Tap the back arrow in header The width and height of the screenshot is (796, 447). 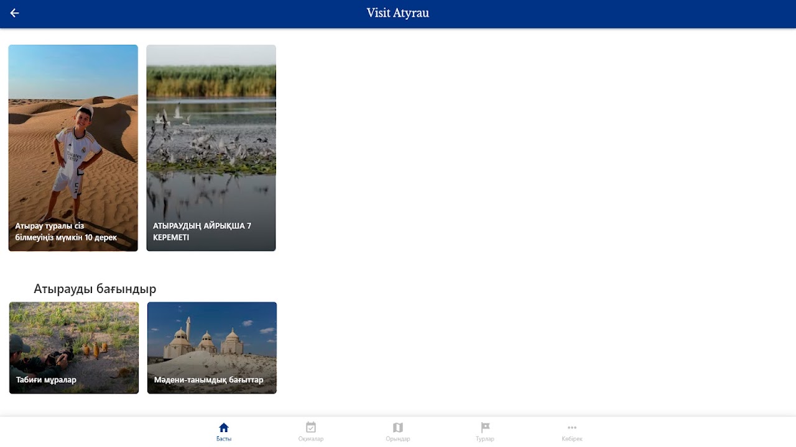[15, 13]
